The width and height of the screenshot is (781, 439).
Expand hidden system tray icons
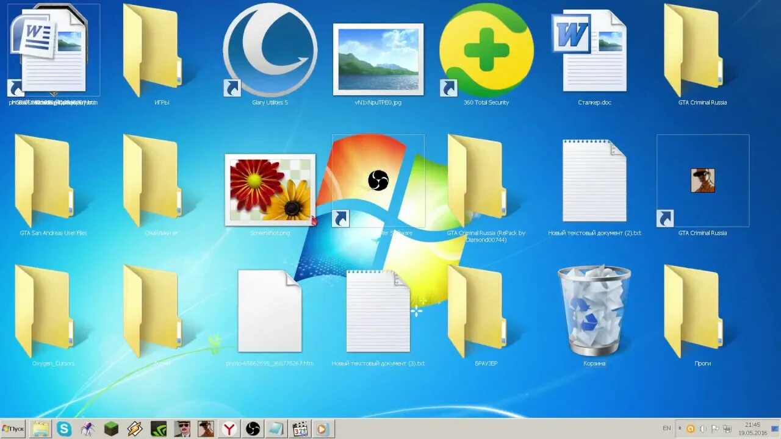point(680,429)
